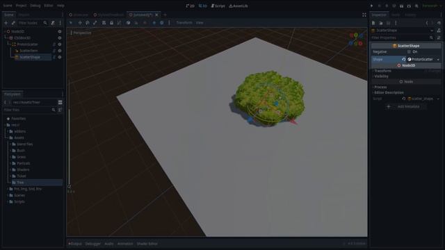The width and height of the screenshot is (445, 250).
Task: Open the Perspective view menu
Action: point(81,33)
